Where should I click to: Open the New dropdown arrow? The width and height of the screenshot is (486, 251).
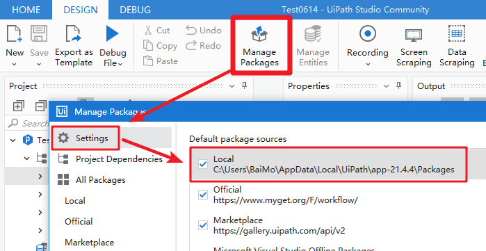point(15,65)
